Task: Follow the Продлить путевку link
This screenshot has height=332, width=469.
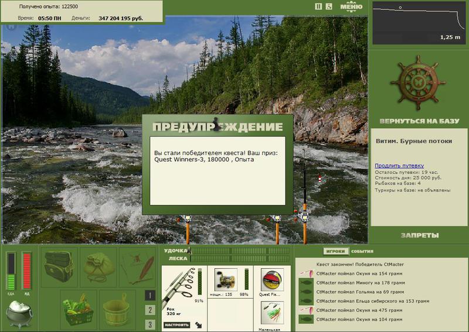Action: click(x=399, y=166)
